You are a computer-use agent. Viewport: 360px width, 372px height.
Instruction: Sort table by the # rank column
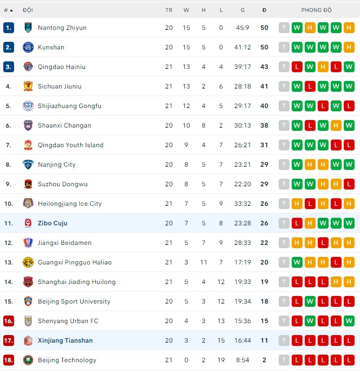click(8, 10)
